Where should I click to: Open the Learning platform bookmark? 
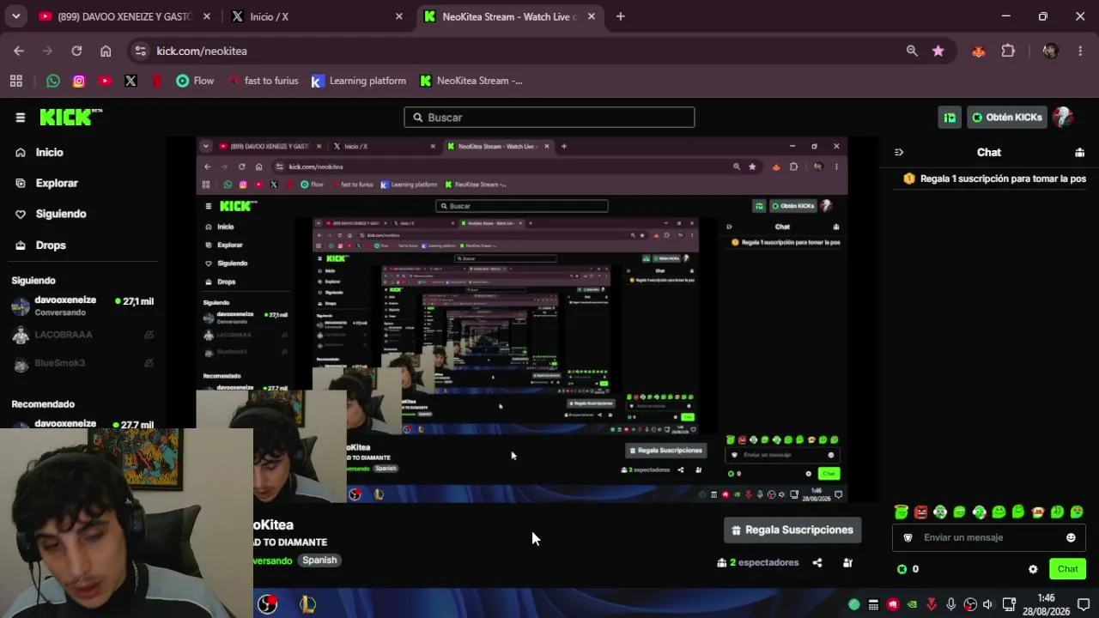[x=358, y=81]
